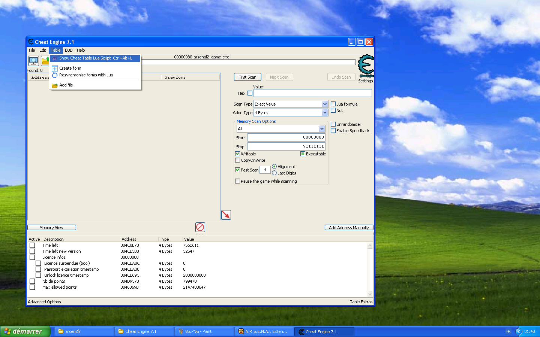540x337 pixels.
Task: Select the value 2000000000 of Unlock licence timestamp
Action: pos(194,275)
